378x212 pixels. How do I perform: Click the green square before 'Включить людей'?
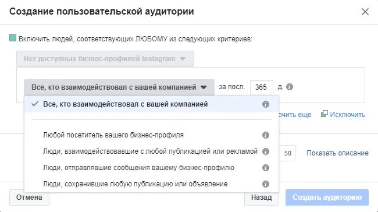point(13,38)
